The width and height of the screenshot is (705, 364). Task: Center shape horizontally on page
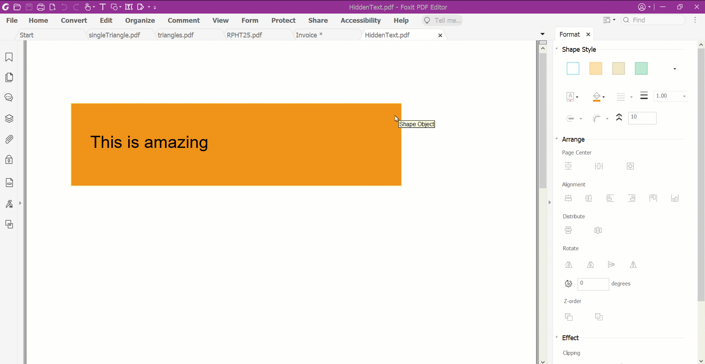coord(599,166)
